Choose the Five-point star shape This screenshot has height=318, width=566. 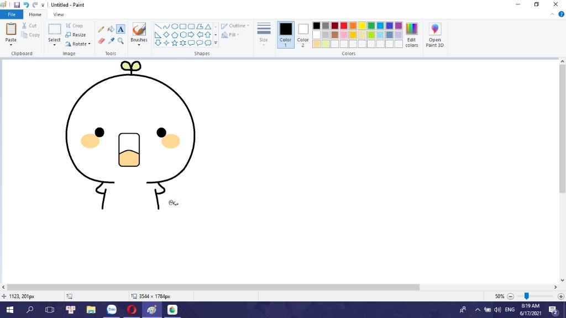tap(175, 43)
